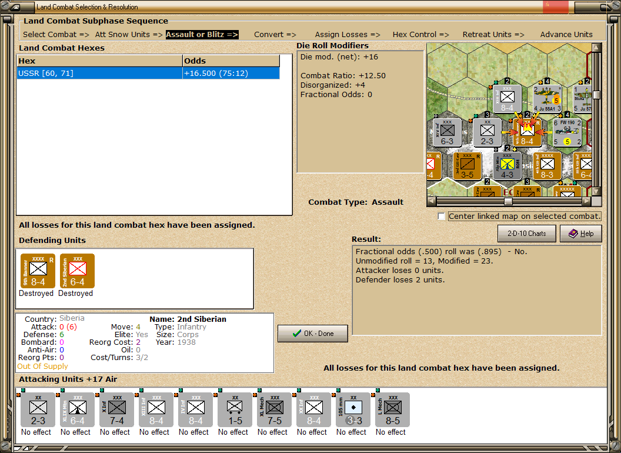Open the 2-D-10 Charts
This screenshot has width=621, height=453.
coord(527,234)
